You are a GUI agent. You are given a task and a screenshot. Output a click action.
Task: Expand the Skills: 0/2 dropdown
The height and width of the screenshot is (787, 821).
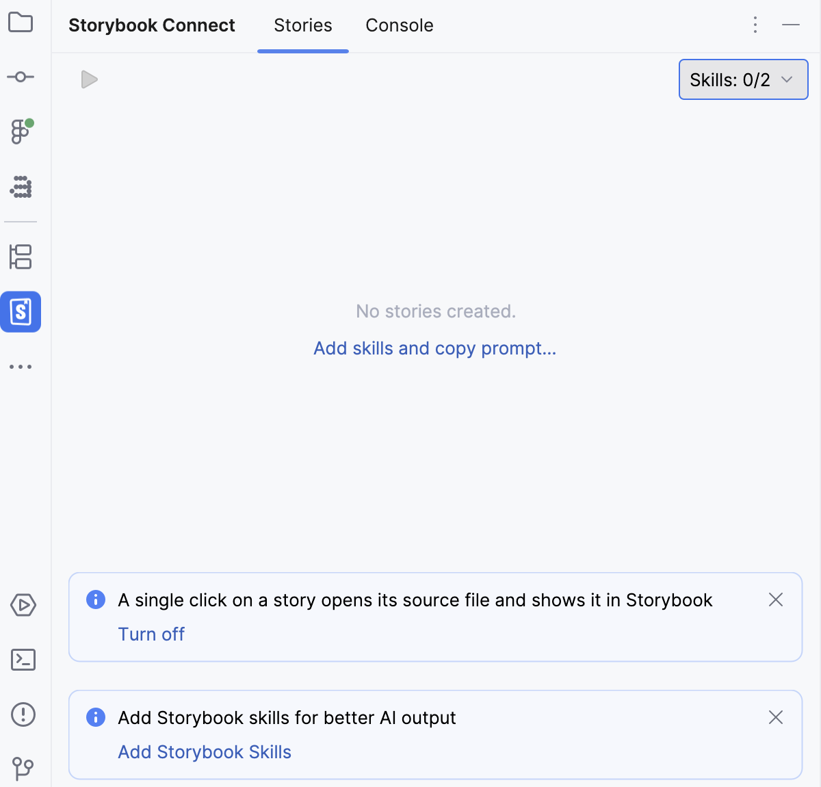(x=744, y=79)
